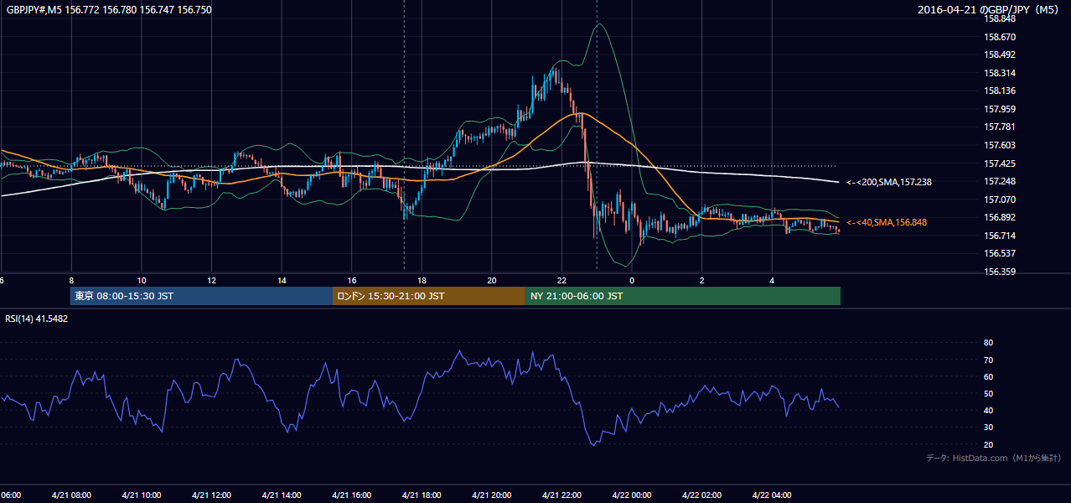Screen dimensions: 1071x503
Task: Click the 158.314 price axis label
Action: (x=1001, y=73)
